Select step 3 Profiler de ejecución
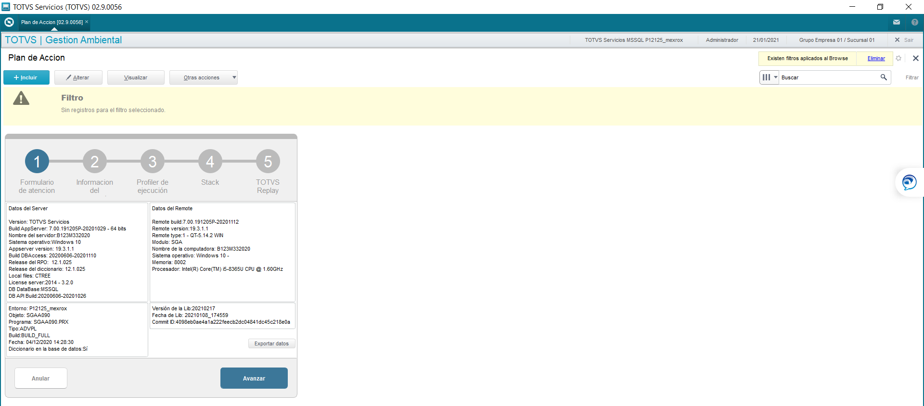The image size is (924, 406). 153,161
